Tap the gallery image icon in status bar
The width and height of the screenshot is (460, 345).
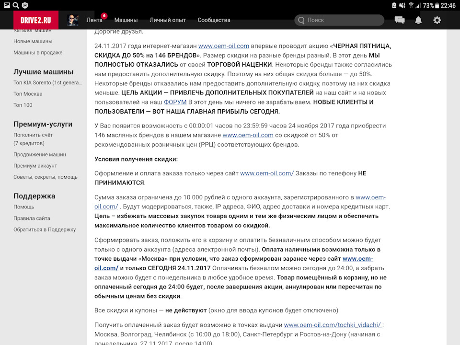(6, 5)
